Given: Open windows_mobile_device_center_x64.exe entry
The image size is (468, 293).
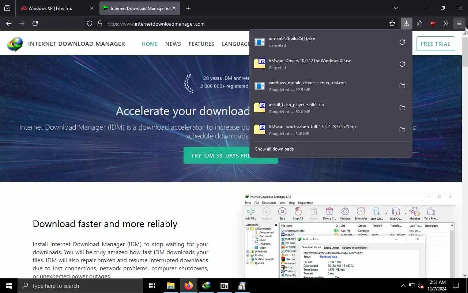Looking at the screenshot, I should [322, 86].
